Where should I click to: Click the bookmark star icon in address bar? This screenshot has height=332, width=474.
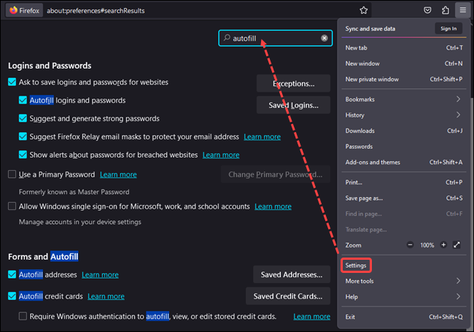point(363,10)
